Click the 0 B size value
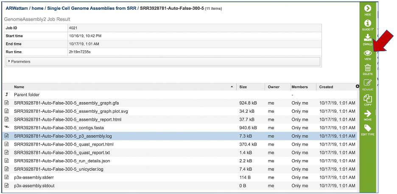 pos(243,186)
